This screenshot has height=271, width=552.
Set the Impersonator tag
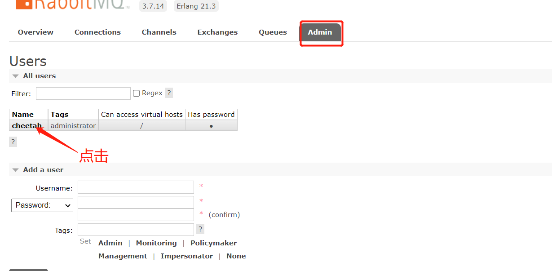tap(186, 256)
